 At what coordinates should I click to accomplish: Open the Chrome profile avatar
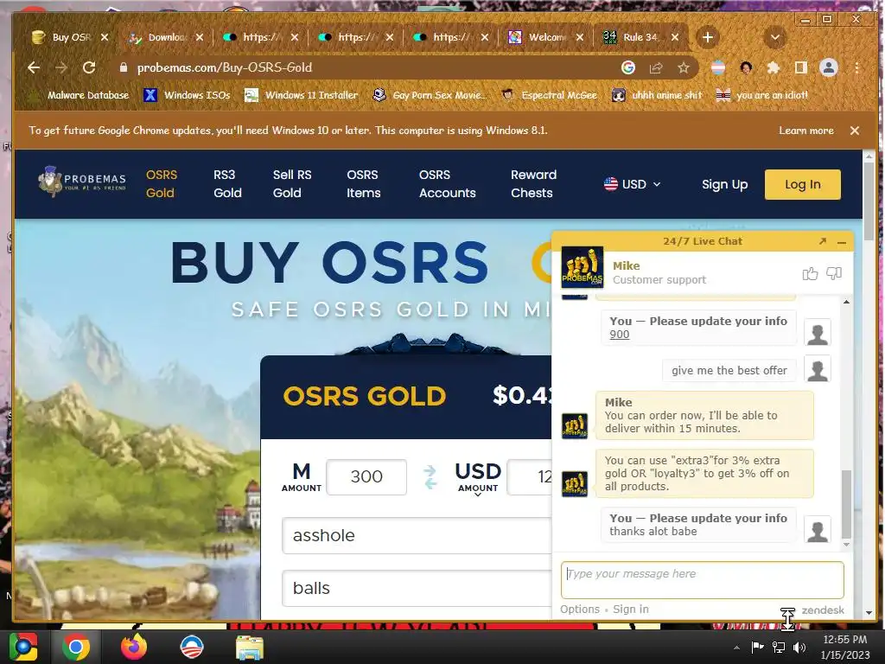pos(829,67)
